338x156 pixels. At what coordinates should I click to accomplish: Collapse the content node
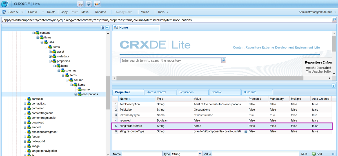[34, 33]
